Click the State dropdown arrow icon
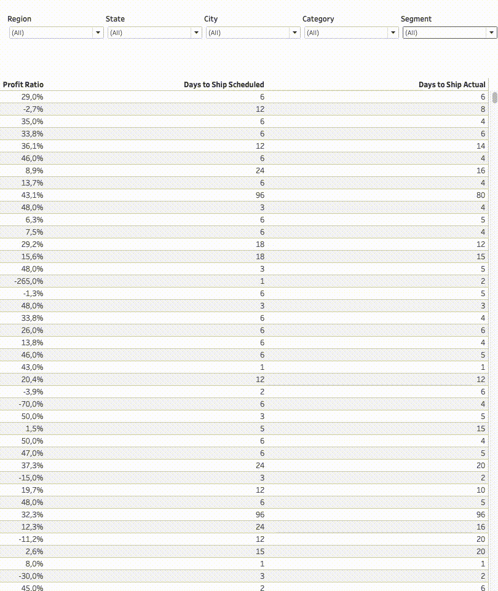This screenshot has height=591, width=498. click(197, 33)
